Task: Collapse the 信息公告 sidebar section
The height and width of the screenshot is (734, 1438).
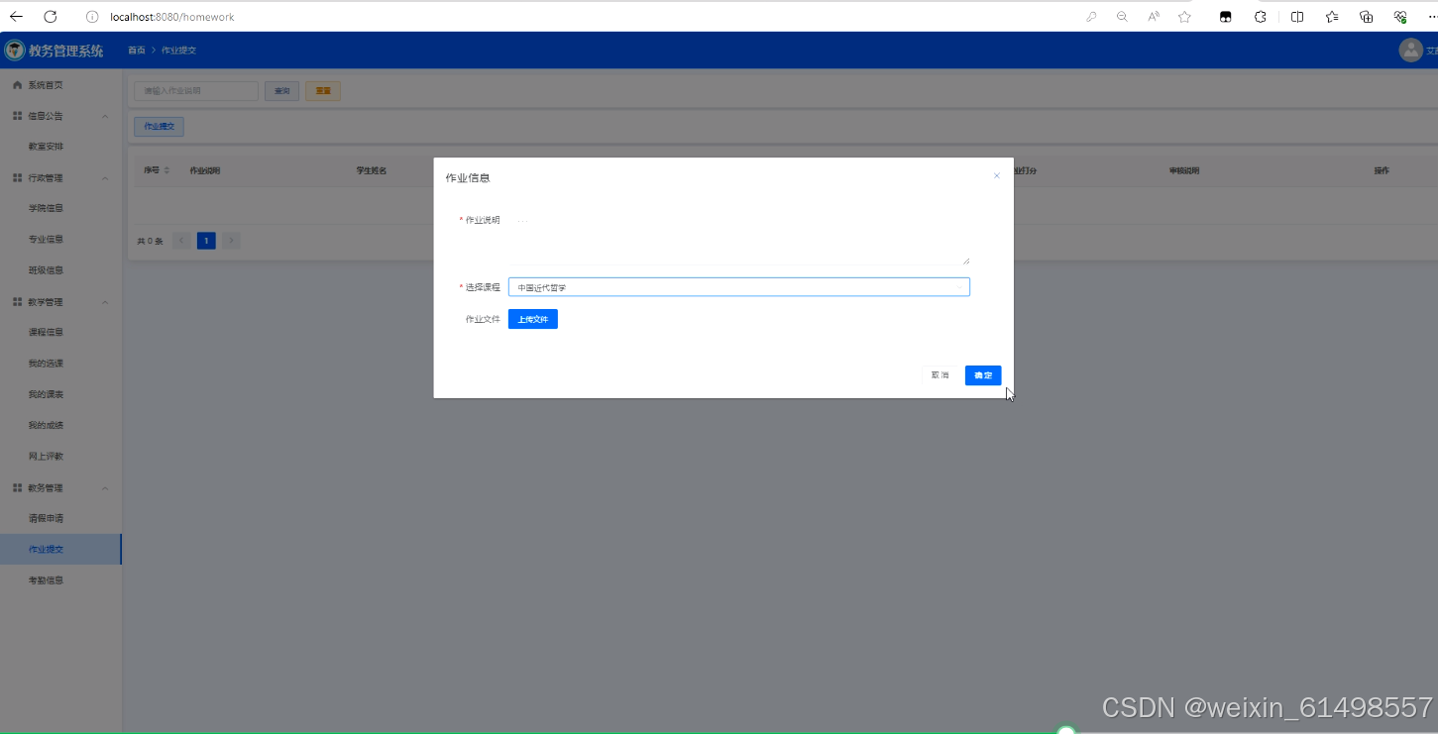Action: [x=104, y=115]
